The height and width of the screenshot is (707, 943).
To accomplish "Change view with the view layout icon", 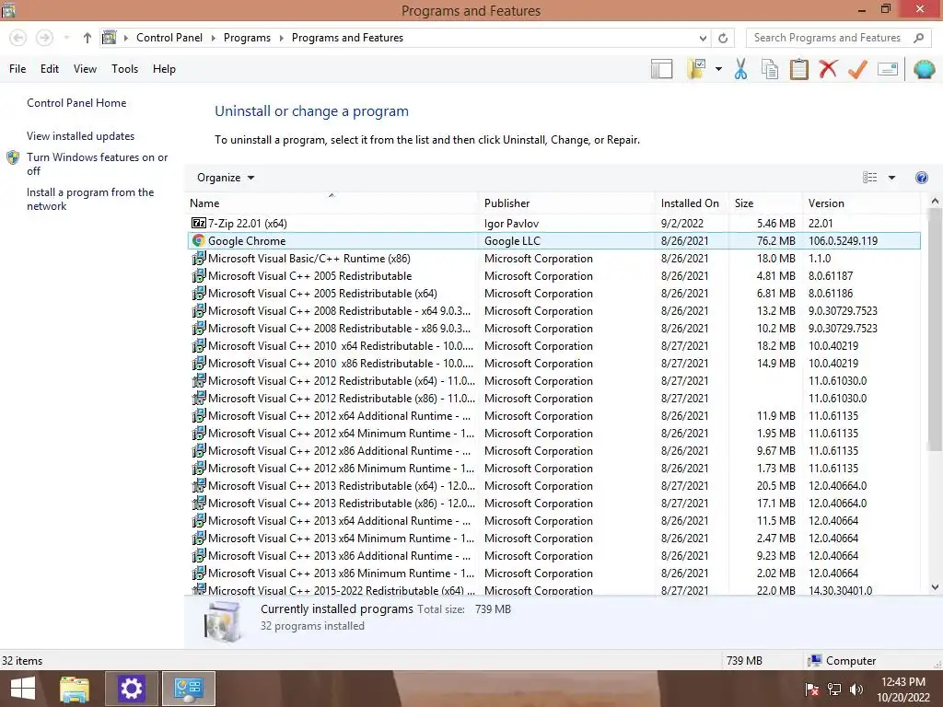I will 869,178.
